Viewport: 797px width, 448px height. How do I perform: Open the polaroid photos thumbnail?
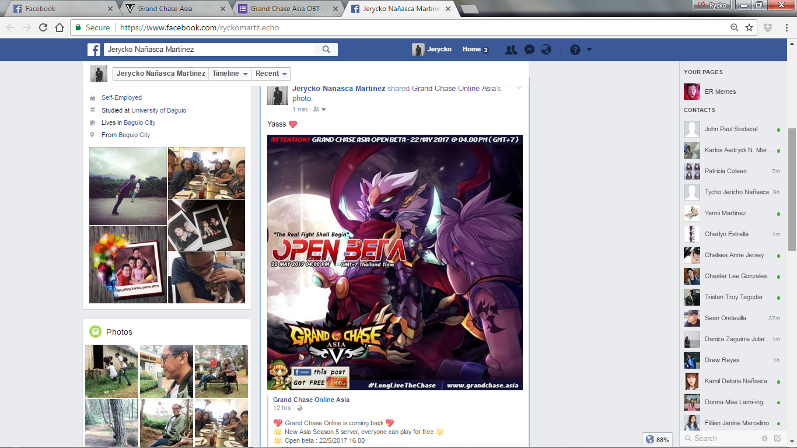(207, 225)
